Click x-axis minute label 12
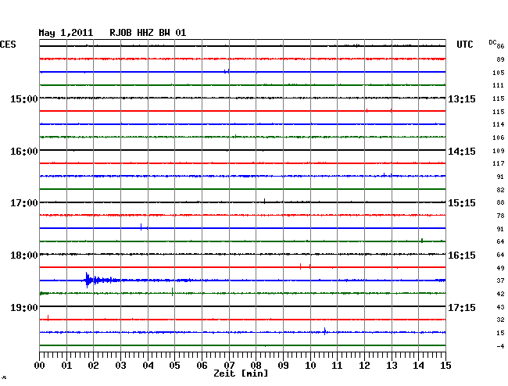The height and width of the screenshot is (386, 508). coord(364,366)
